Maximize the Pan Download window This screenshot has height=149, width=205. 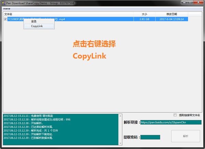pos(191,2)
